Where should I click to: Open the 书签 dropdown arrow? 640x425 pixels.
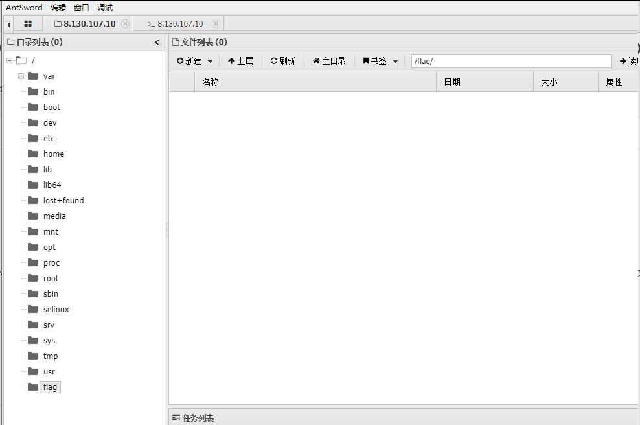[x=396, y=62]
